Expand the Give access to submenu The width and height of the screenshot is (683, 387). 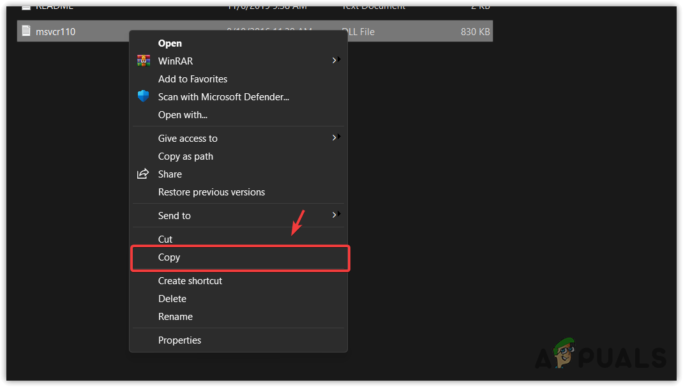[x=334, y=137]
